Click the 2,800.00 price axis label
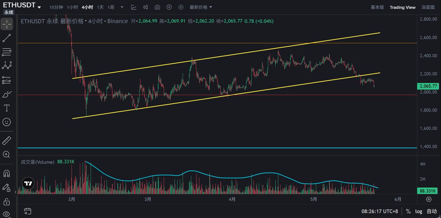 tap(428, 19)
